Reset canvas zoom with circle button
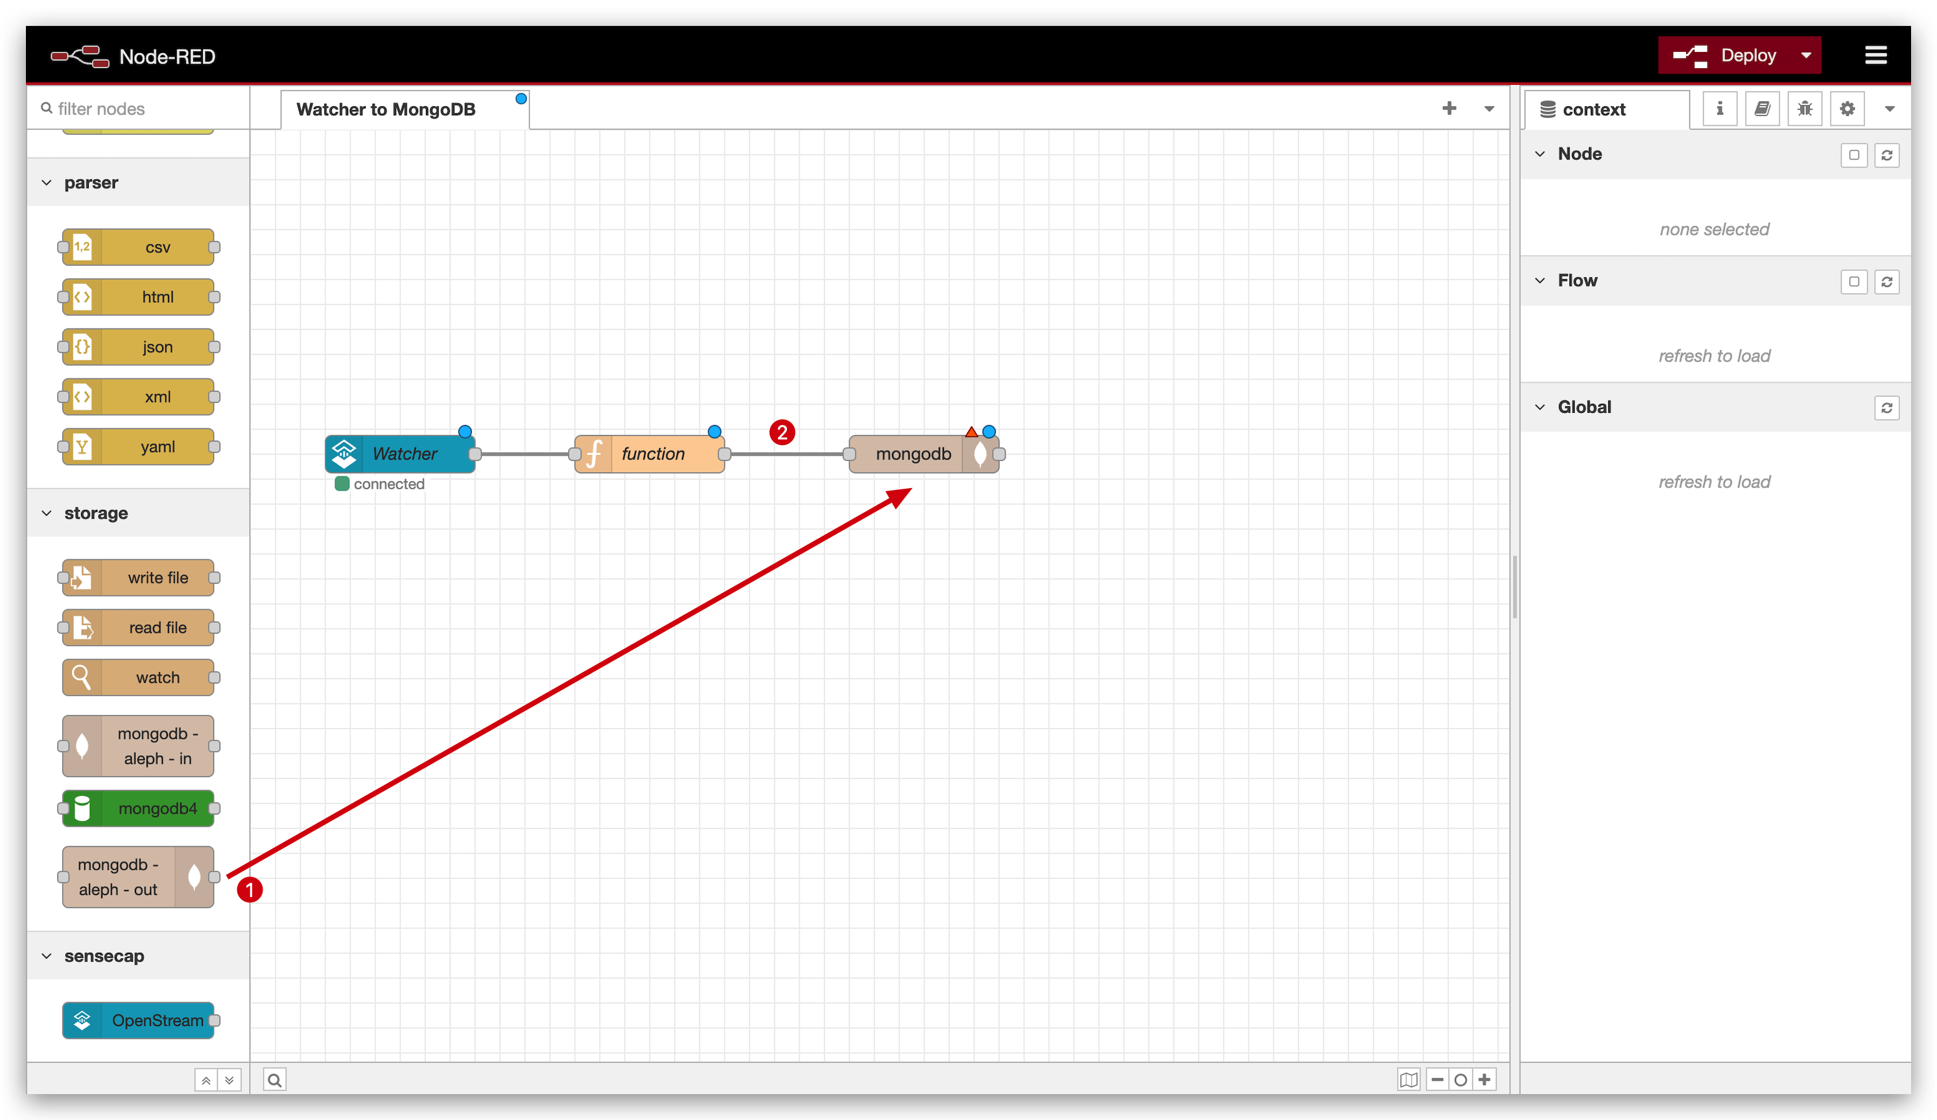This screenshot has width=1937, height=1120. click(x=1461, y=1079)
